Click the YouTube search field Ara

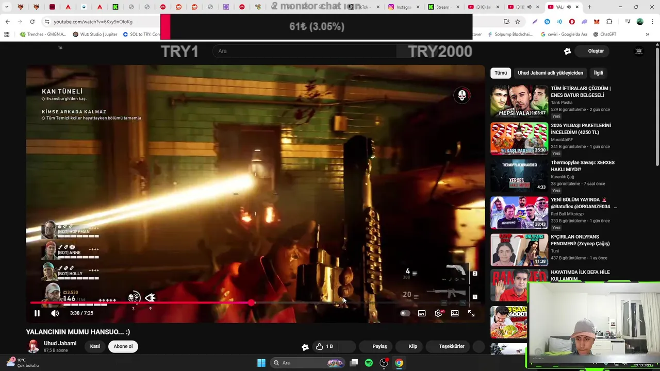(304, 51)
